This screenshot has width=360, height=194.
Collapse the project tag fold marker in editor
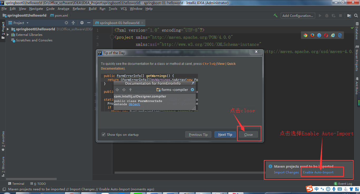[x=112, y=37]
